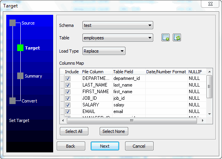This screenshot has height=159, width=222.
Task: Click the job_id table field cell
Action: tap(129, 98)
